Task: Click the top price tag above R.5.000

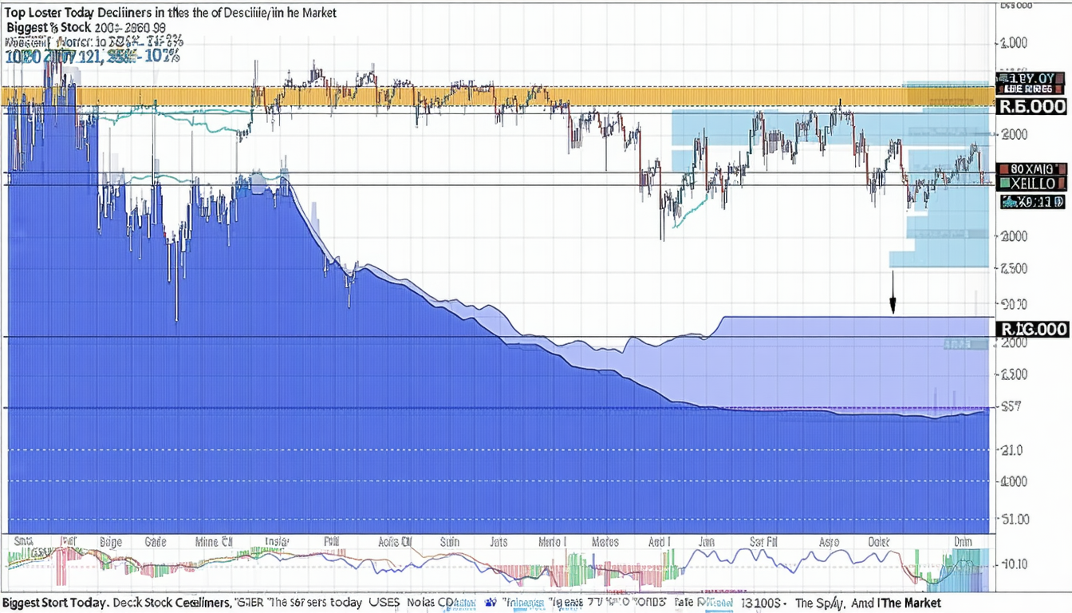Action: click(1031, 78)
